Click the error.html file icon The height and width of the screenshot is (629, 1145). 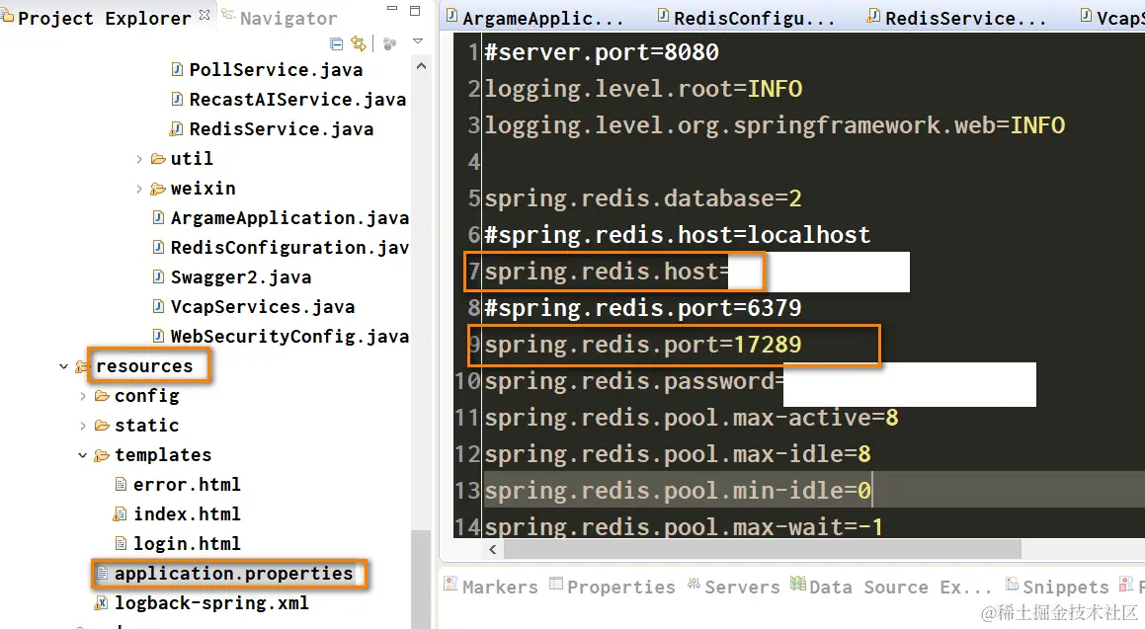pos(122,485)
